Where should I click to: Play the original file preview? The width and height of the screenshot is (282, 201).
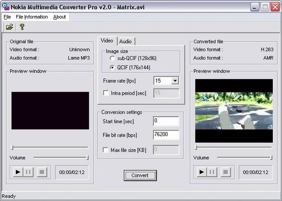click(18, 172)
